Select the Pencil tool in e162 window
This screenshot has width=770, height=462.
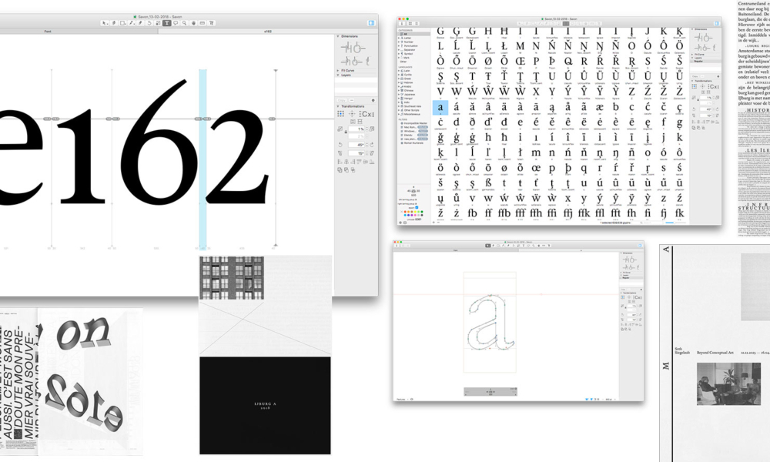pyautogui.click(x=140, y=23)
